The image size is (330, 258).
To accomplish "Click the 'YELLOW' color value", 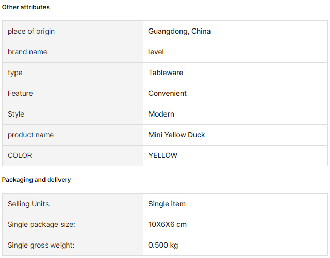I will [x=163, y=155].
